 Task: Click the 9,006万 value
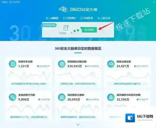(x=24, y=100)
